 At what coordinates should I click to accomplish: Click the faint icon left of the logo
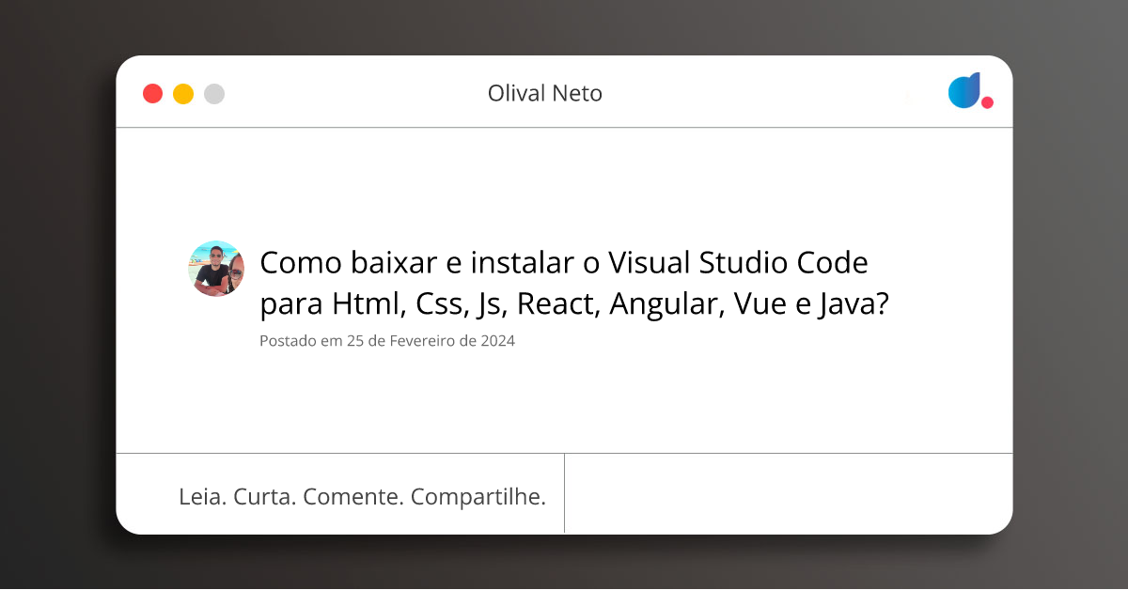tap(908, 97)
